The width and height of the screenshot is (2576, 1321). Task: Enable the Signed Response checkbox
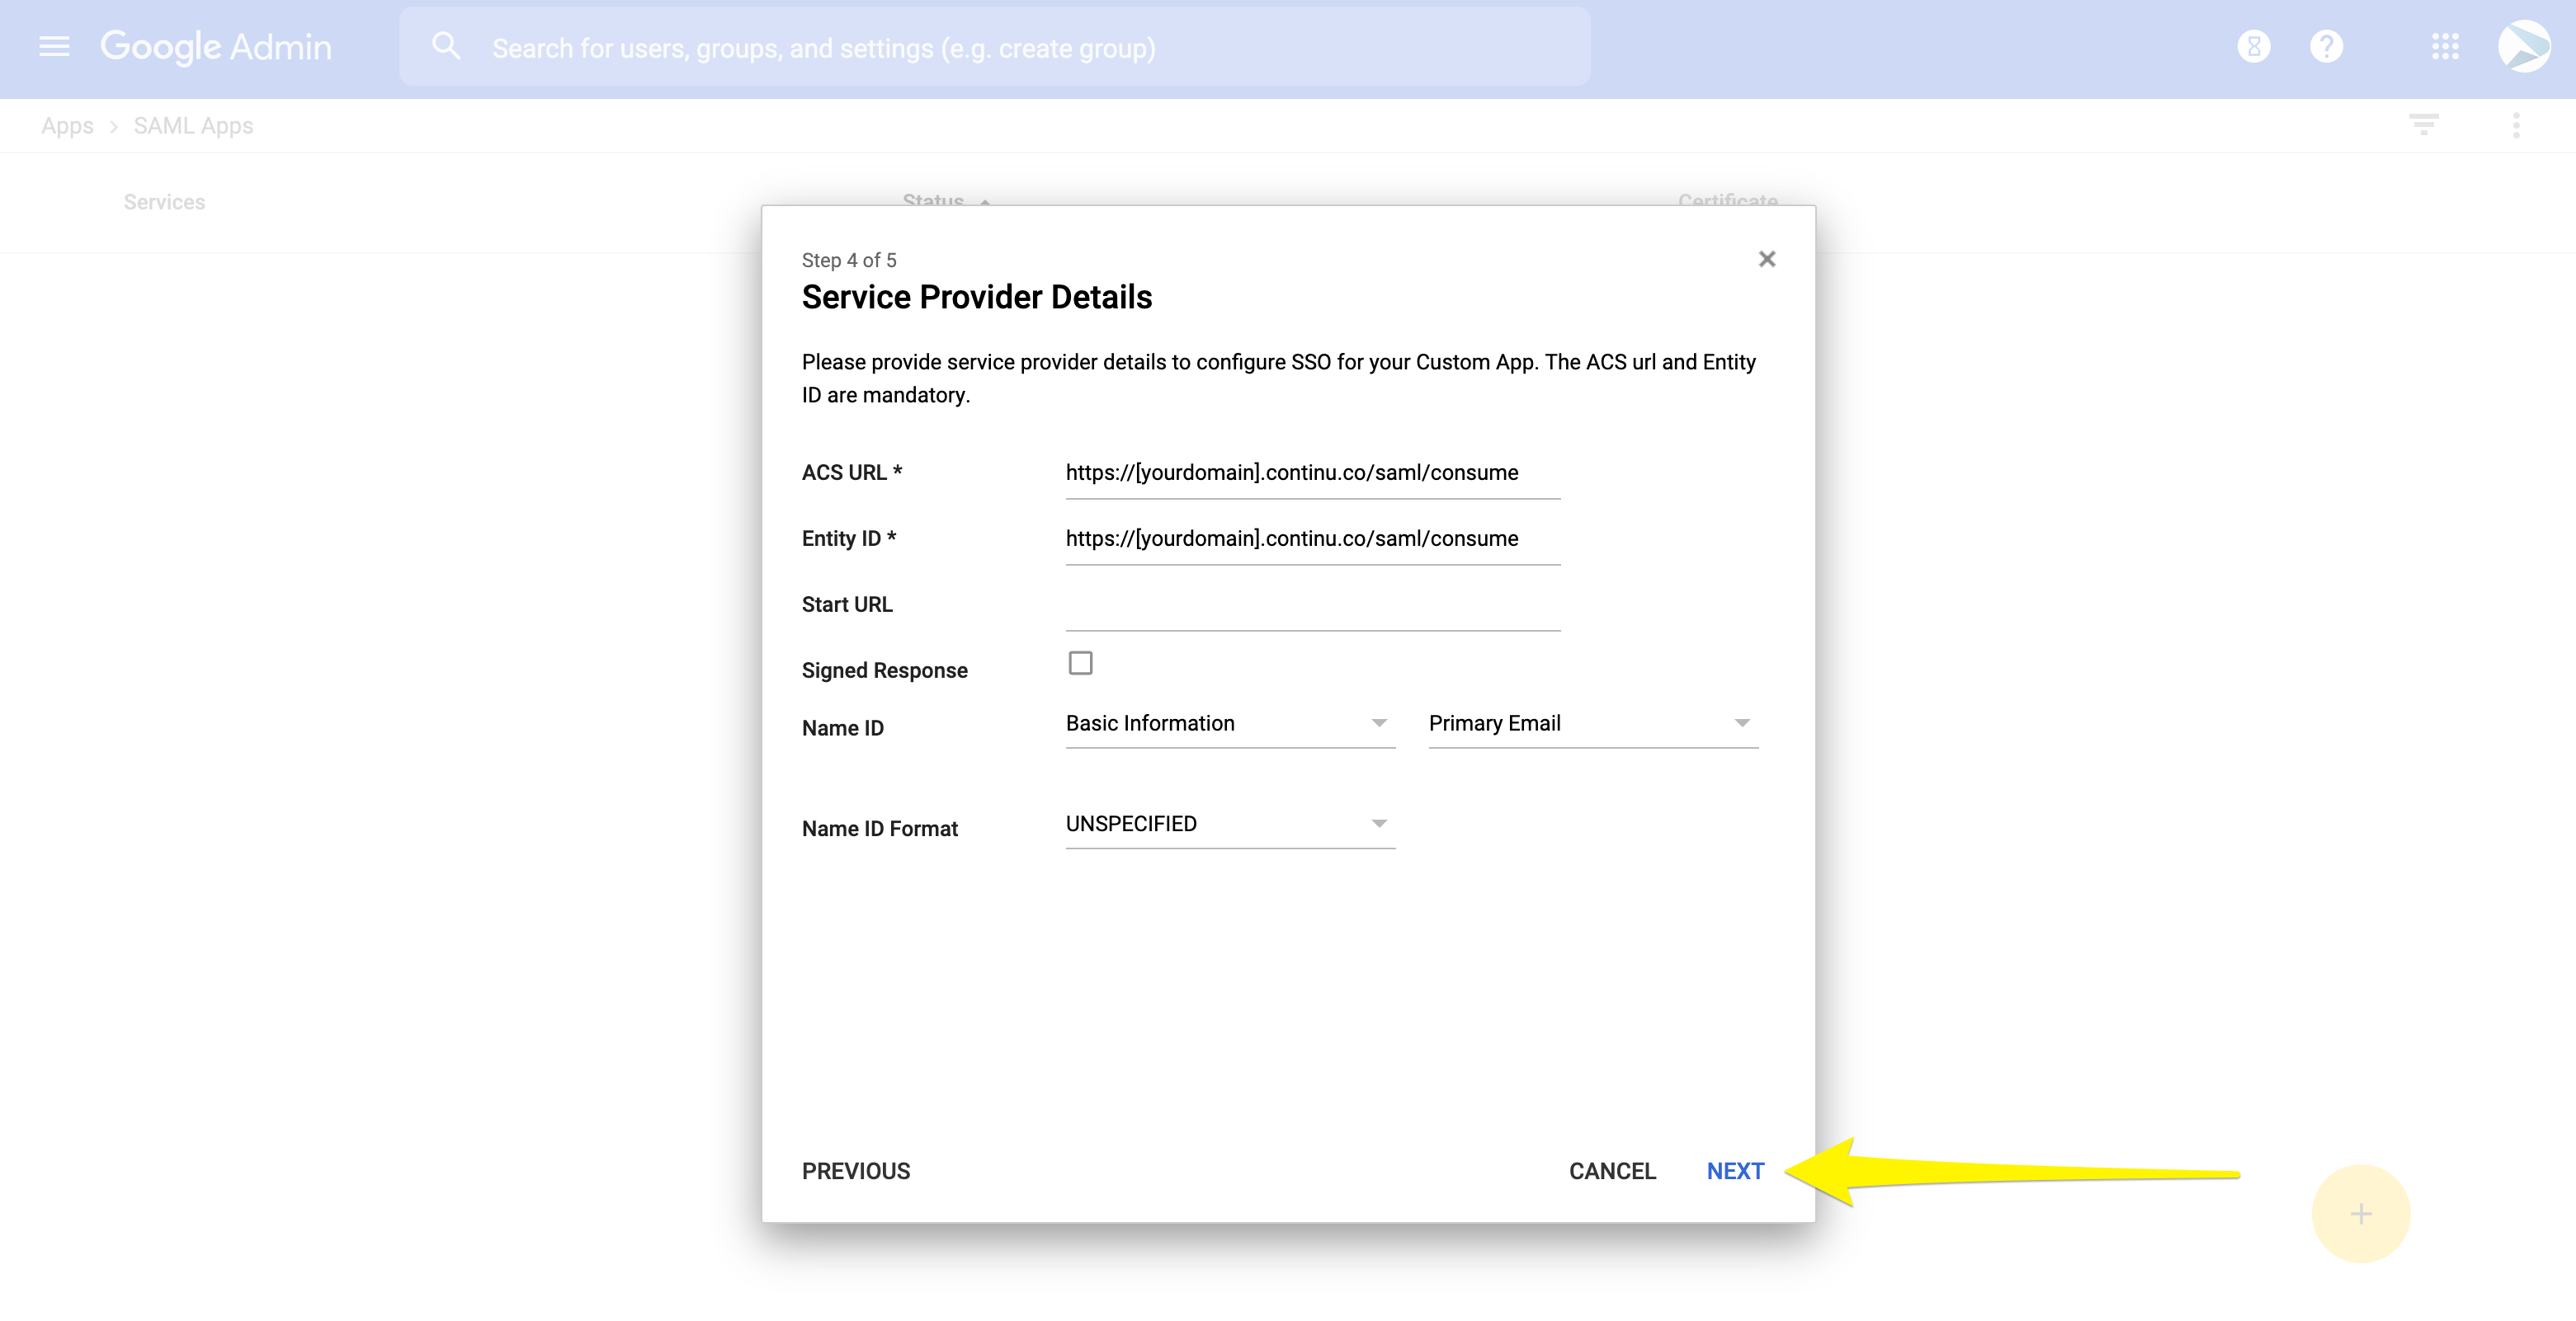[1080, 664]
